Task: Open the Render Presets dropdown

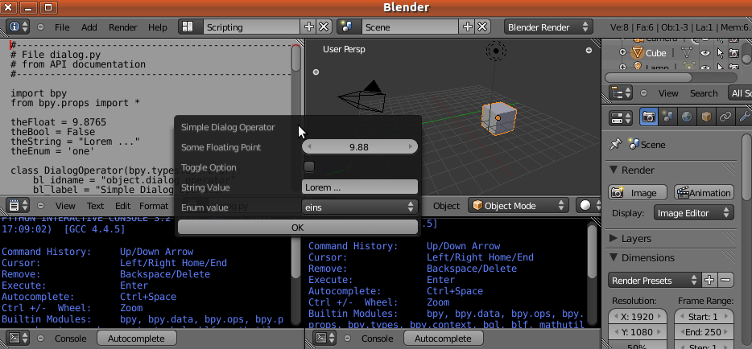Action: tap(655, 280)
